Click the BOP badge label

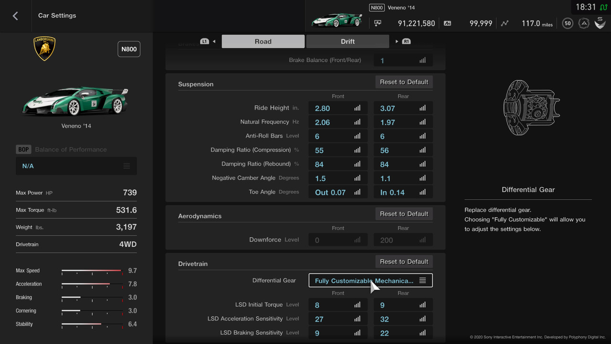click(23, 150)
